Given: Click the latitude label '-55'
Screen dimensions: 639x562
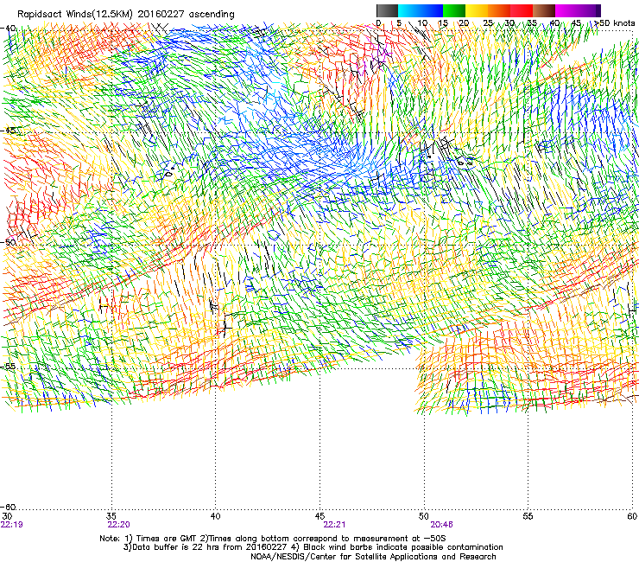Looking at the screenshot, I should pyautogui.click(x=8, y=367).
